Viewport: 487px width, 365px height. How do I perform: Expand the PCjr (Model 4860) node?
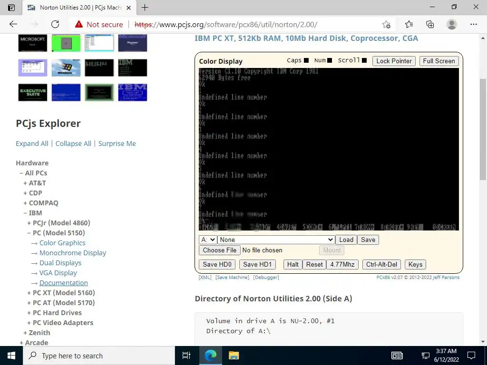[29, 223]
